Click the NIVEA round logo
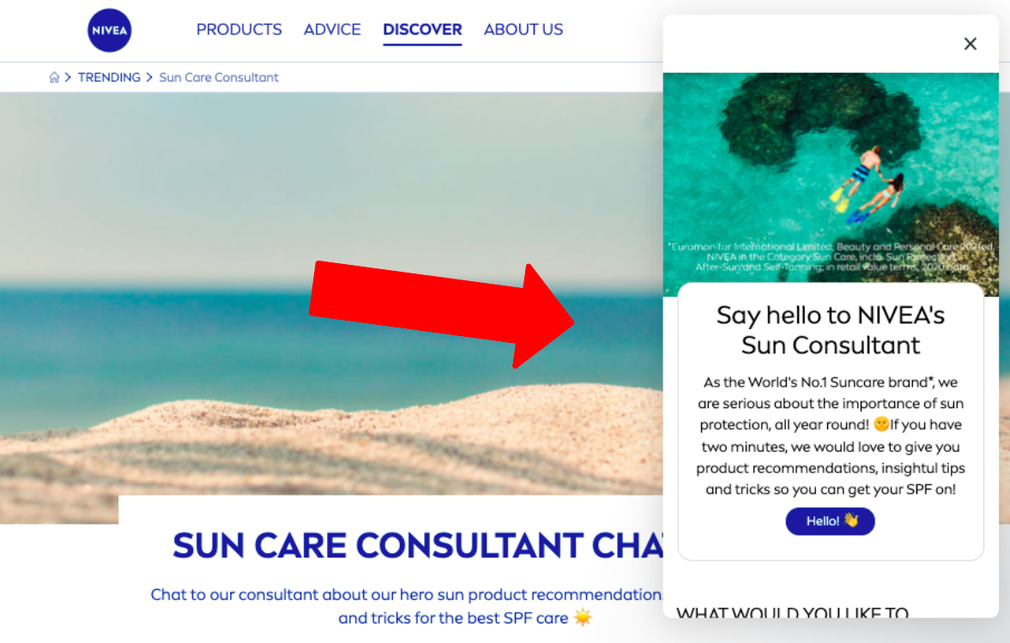The height and width of the screenshot is (643, 1010). pyautogui.click(x=110, y=30)
